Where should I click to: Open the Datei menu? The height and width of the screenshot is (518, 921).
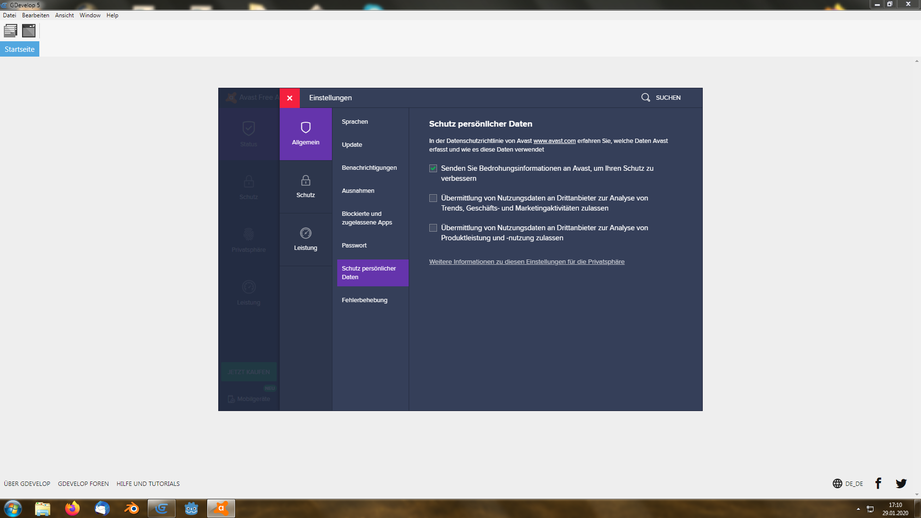coord(10,15)
